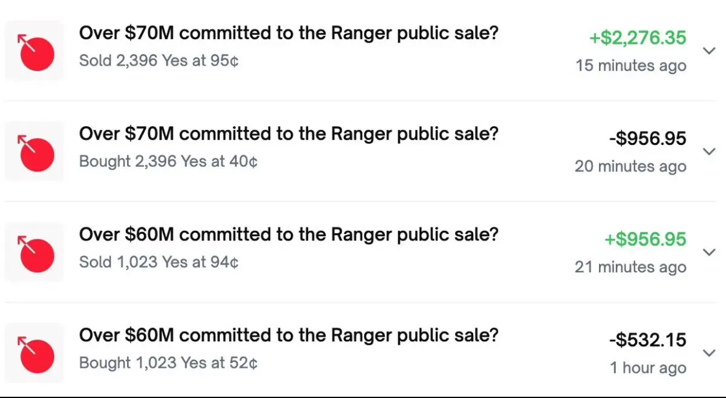This screenshot has height=398, width=726.
Task: Select the "Bought 1,023 Yes at 52¢" text
Action: (x=168, y=364)
